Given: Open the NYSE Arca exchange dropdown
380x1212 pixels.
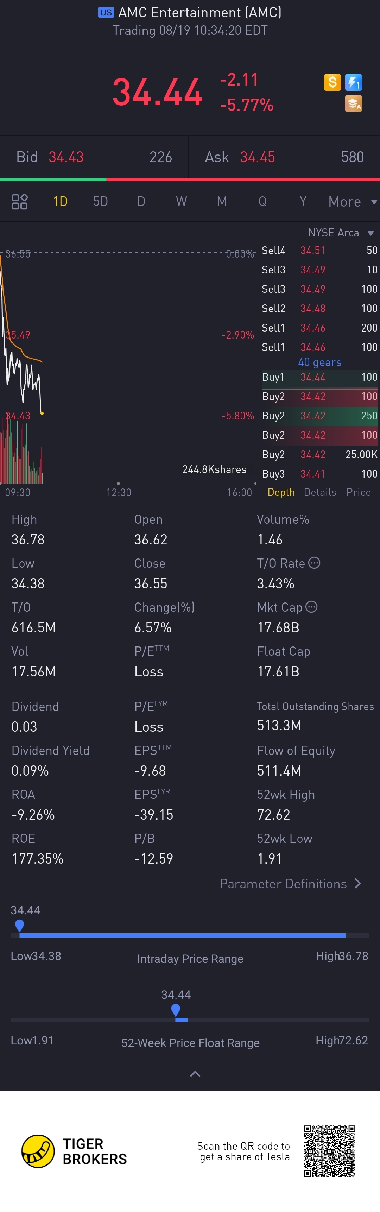Looking at the screenshot, I should pos(340,233).
